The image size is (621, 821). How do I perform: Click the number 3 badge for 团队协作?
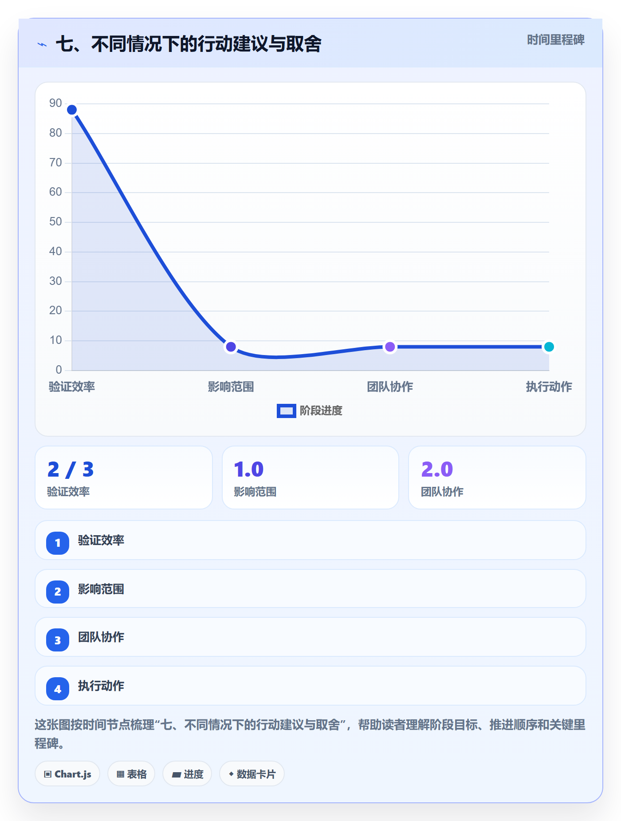(x=58, y=640)
